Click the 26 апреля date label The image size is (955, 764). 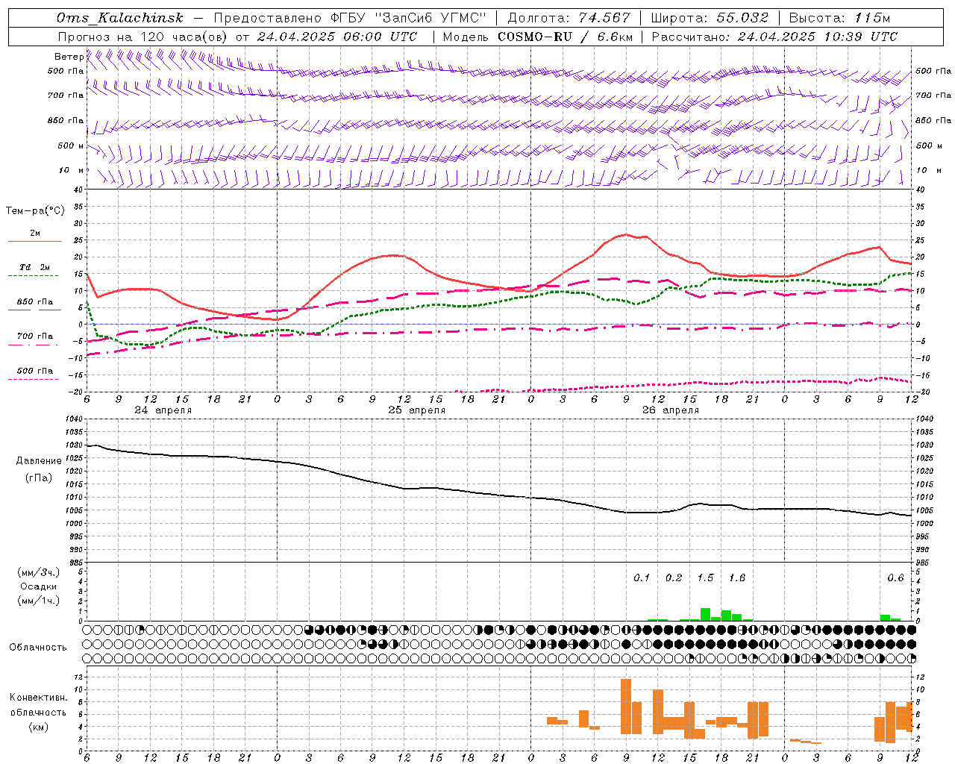tap(671, 410)
